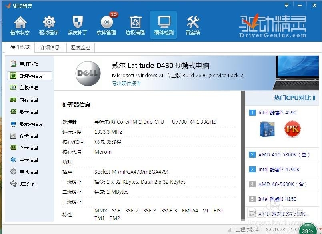322x234 pixels.
Task: Click the Dell logo badge
Action: 88,73
